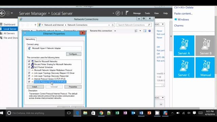This screenshot has height=122, width=217.
Task: Click the Cortana search box
Action: [35, 113]
